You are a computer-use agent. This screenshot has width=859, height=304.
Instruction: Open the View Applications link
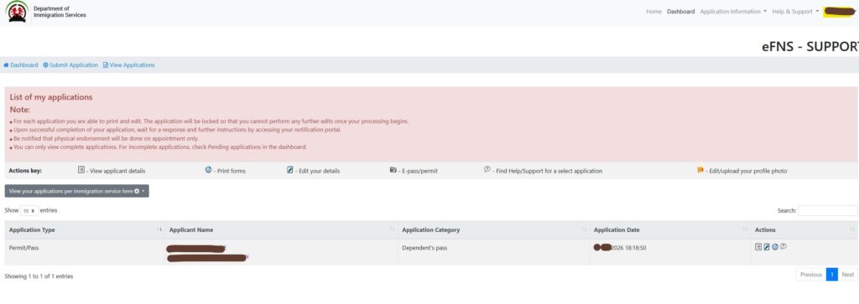click(x=128, y=65)
